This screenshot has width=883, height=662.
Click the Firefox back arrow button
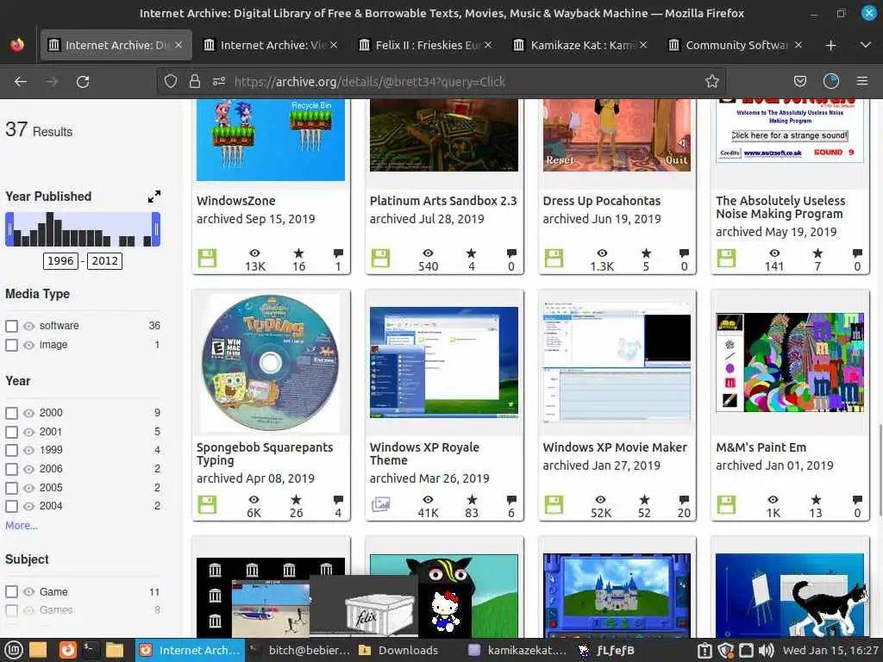tap(21, 82)
